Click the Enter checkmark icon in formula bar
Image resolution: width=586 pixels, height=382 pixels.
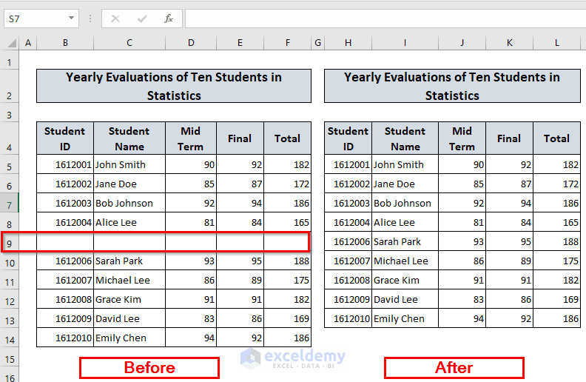tap(142, 19)
